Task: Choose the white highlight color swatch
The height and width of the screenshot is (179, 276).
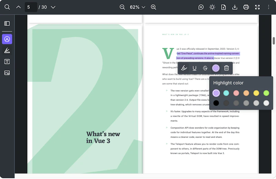Action: 266,103
